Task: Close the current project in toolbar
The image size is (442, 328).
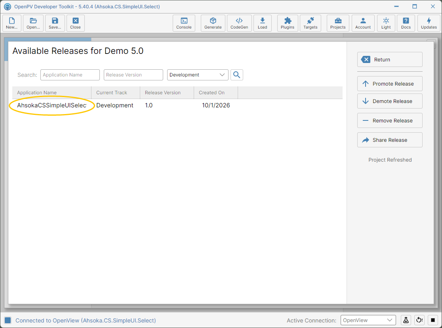Action: [76, 23]
